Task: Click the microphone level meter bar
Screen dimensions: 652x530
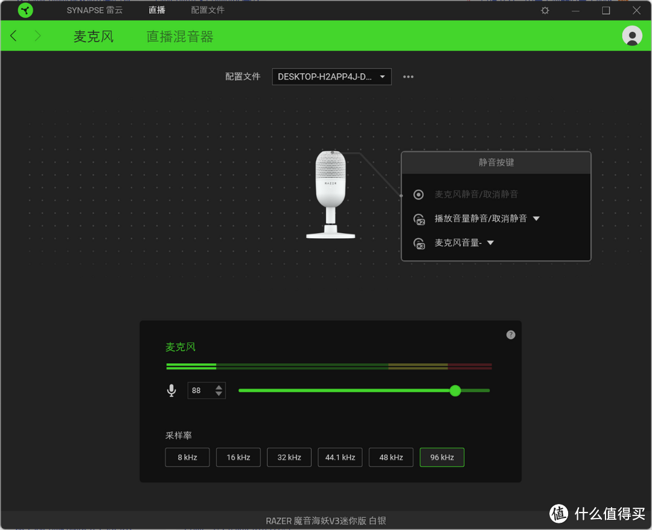Action: pos(329,367)
